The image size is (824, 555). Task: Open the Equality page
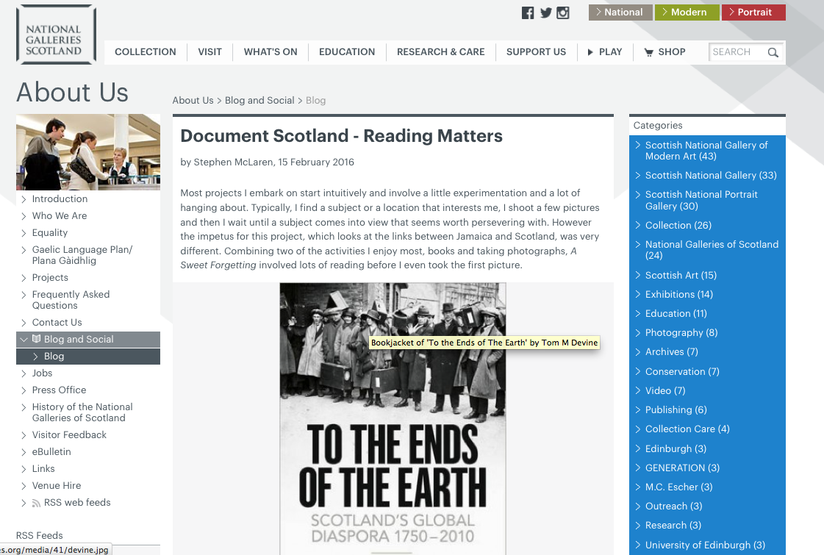point(50,233)
